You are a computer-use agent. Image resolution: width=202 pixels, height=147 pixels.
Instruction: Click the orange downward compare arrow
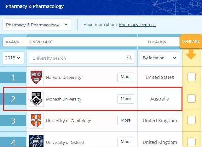(x=191, y=54)
